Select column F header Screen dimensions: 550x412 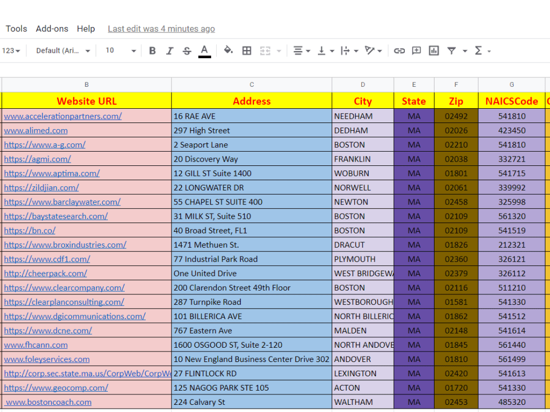(x=456, y=85)
